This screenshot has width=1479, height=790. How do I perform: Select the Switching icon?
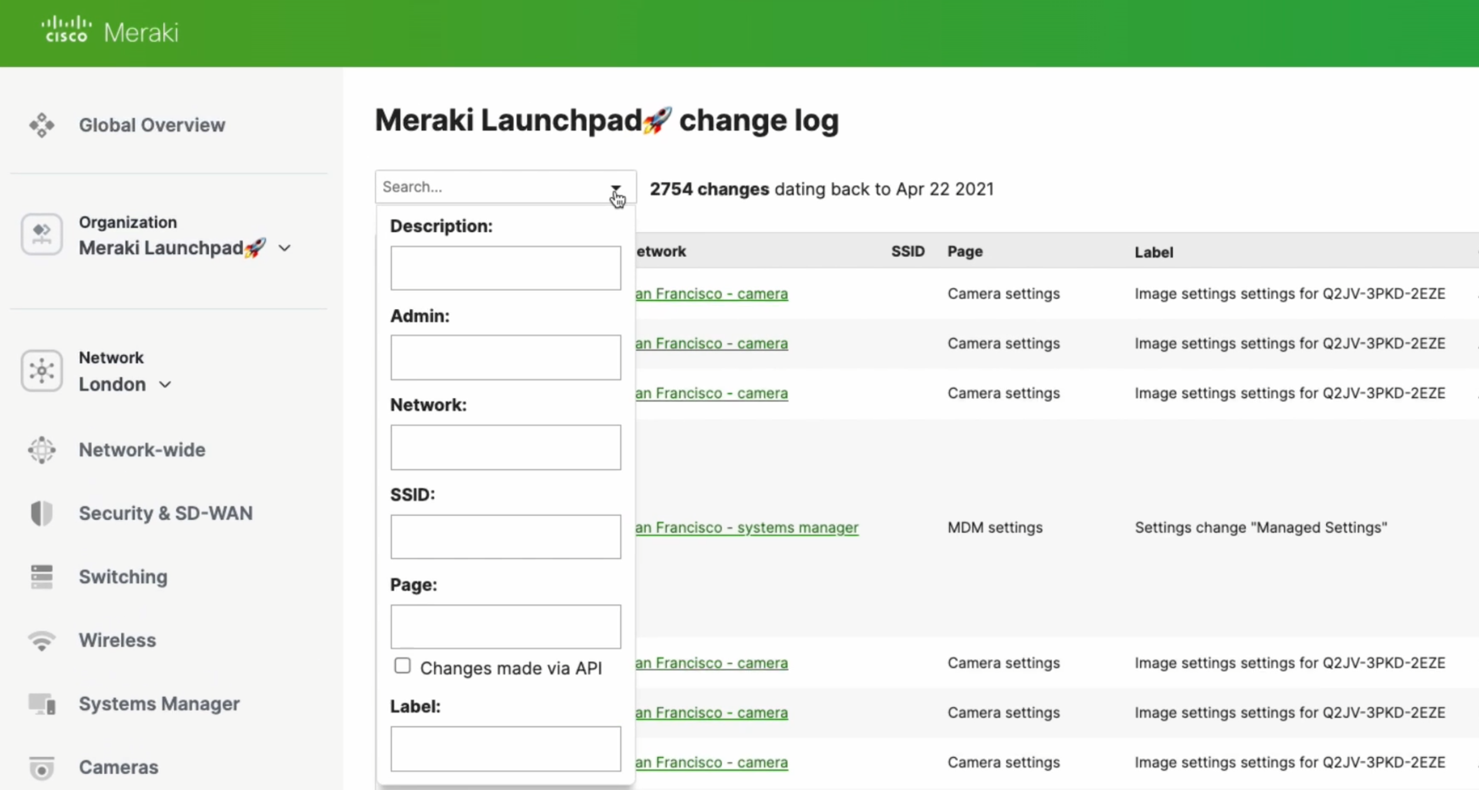tap(41, 576)
